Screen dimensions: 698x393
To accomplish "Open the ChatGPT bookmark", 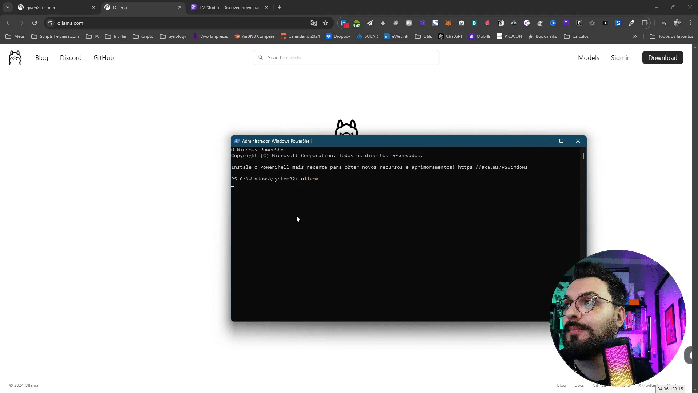I will click(450, 36).
